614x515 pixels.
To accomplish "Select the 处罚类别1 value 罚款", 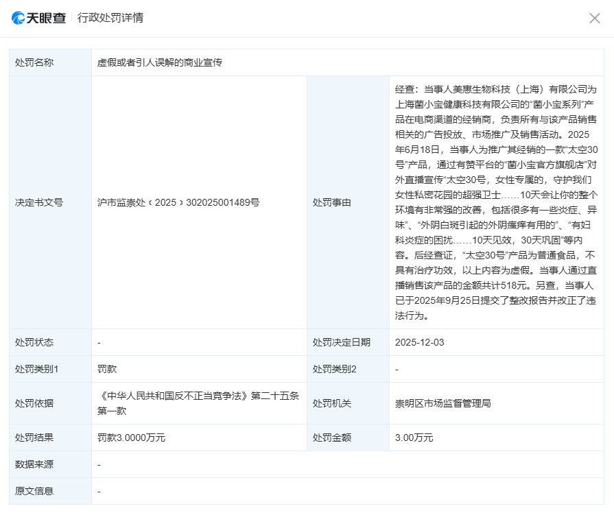I will [107, 369].
